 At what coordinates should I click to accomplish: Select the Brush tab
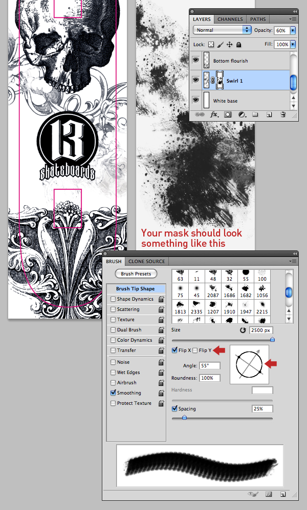114,261
